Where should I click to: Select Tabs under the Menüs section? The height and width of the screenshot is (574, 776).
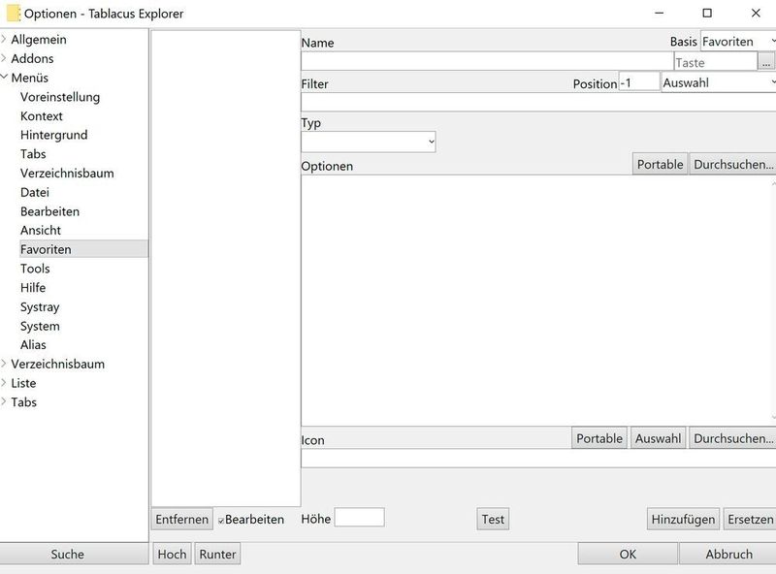click(x=33, y=154)
